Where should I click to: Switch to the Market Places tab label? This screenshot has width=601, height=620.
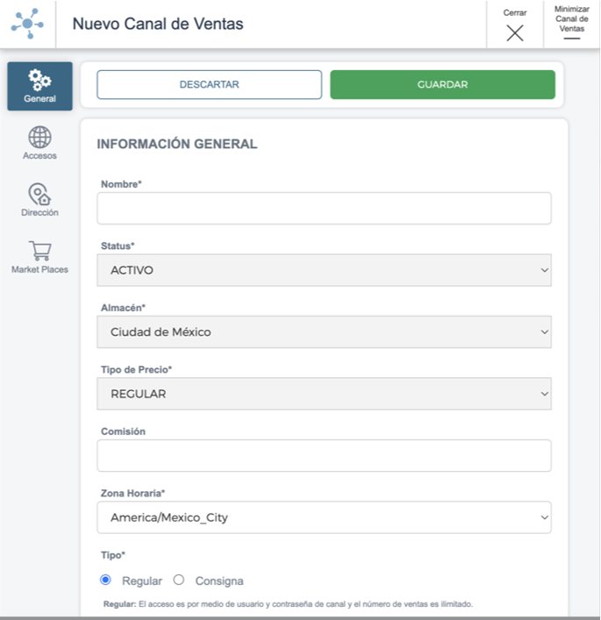(x=39, y=270)
